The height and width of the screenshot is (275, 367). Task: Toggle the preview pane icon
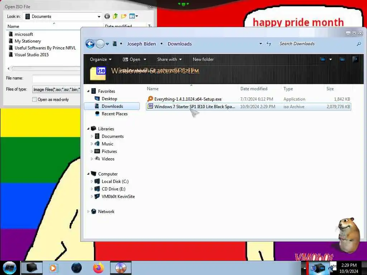342,59
